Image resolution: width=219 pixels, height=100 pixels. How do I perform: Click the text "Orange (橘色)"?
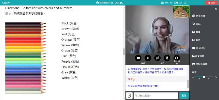[x=71, y=40]
